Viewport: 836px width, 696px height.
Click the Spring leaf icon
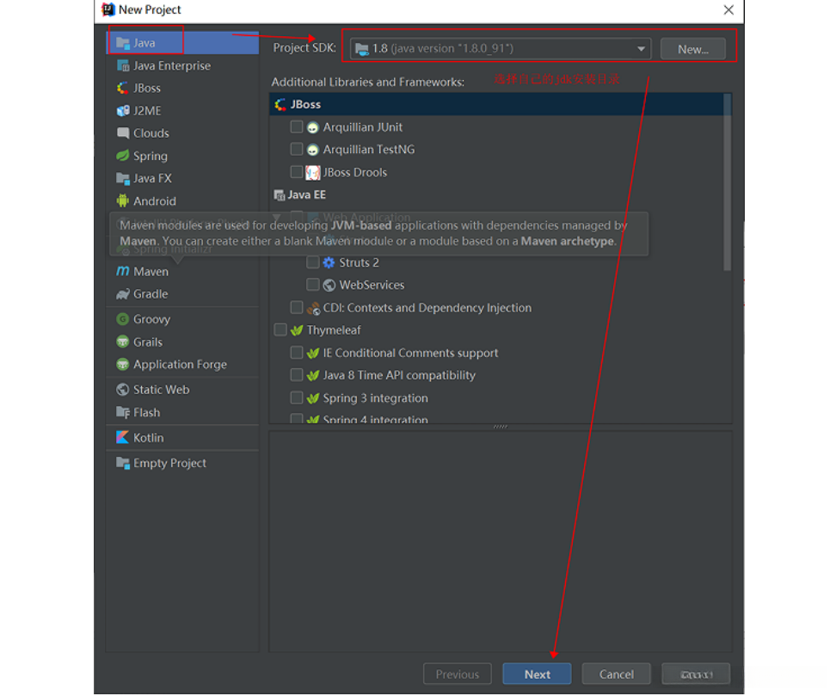123,156
